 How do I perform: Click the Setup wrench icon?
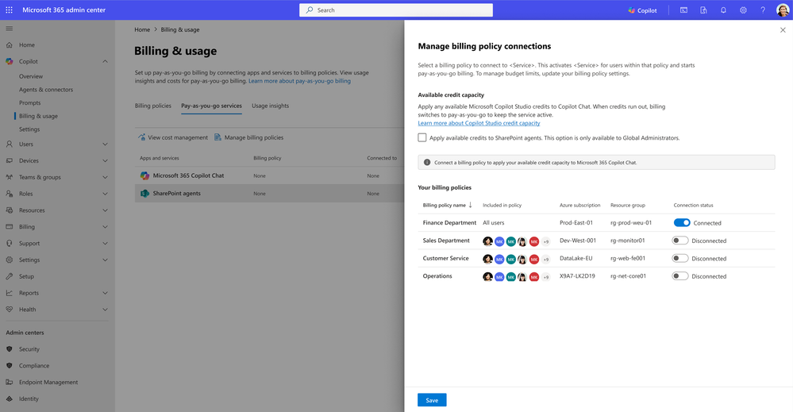click(9, 276)
